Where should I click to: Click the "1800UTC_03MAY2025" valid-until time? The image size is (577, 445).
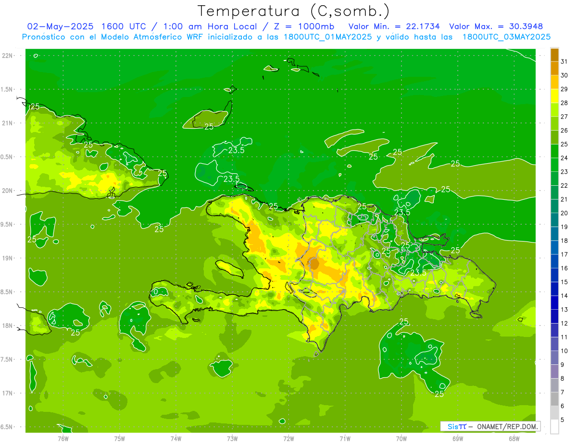(x=507, y=37)
